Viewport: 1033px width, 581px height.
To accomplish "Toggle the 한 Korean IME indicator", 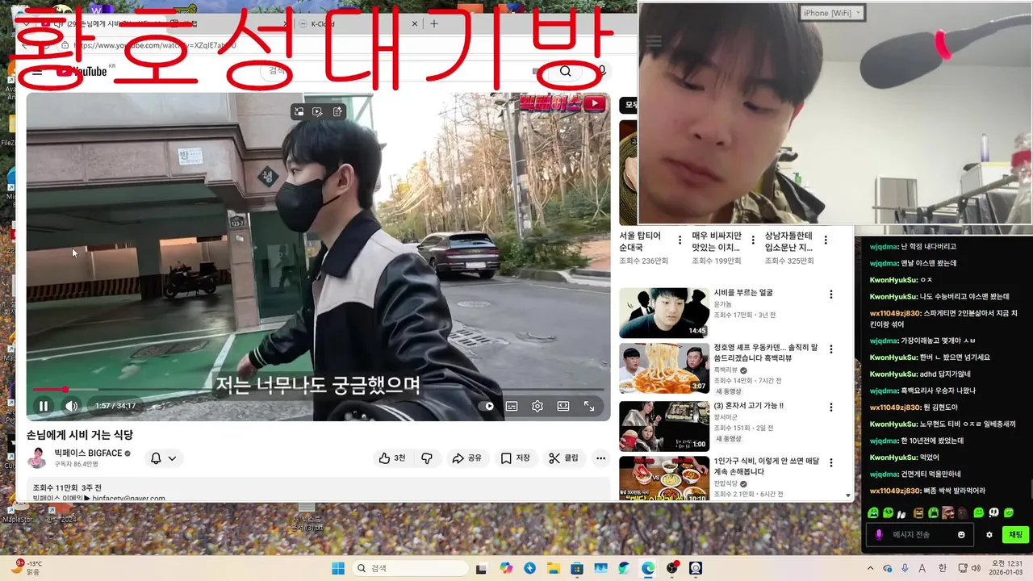I will pos(943,568).
